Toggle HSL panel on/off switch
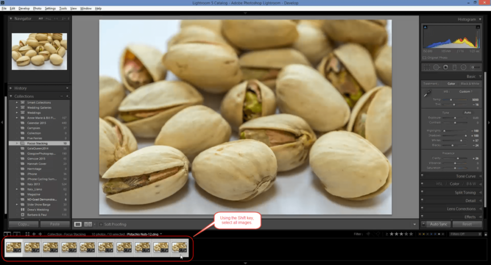This screenshot has width=491, height=265. (422, 184)
